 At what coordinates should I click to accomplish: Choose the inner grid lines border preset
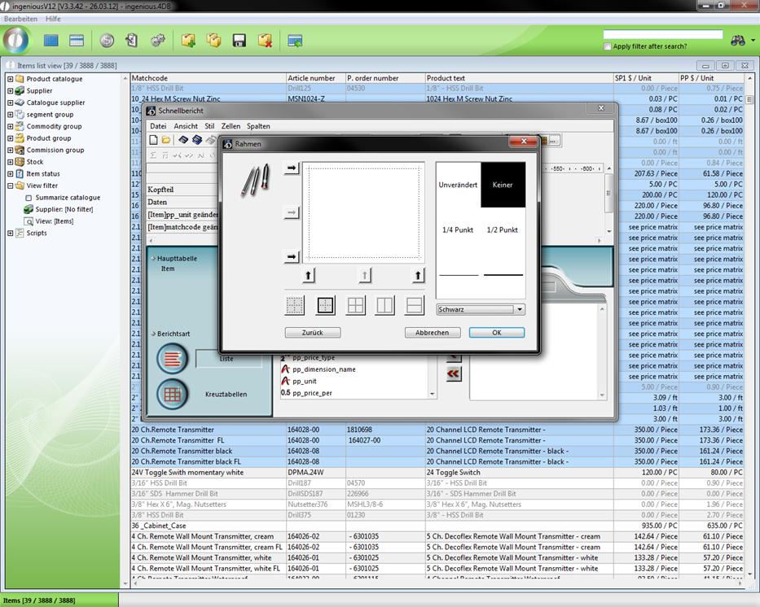[355, 305]
